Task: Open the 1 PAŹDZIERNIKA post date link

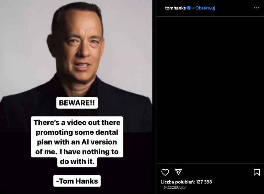Action: click(174, 188)
